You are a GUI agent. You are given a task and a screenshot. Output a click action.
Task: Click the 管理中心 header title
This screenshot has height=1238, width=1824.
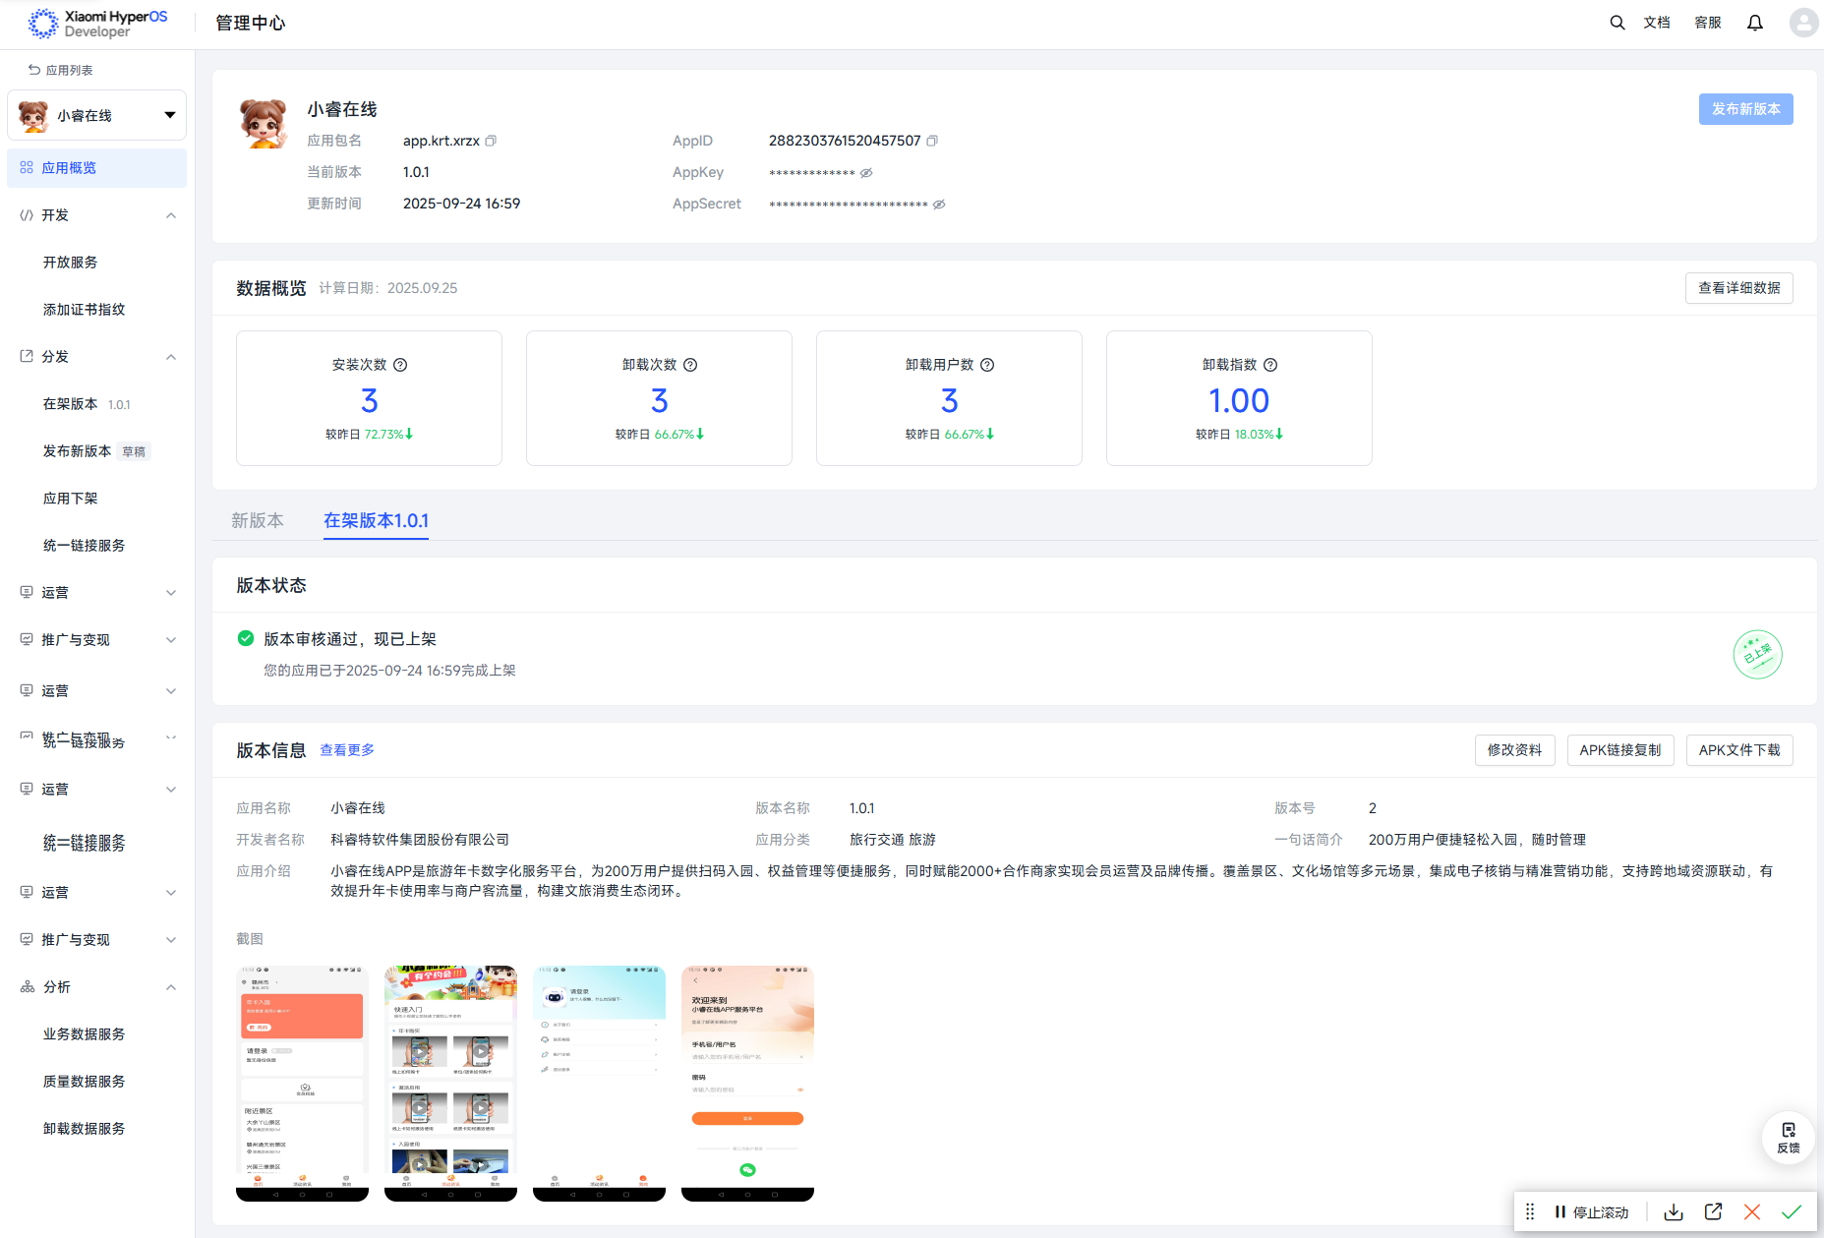pyautogui.click(x=251, y=23)
